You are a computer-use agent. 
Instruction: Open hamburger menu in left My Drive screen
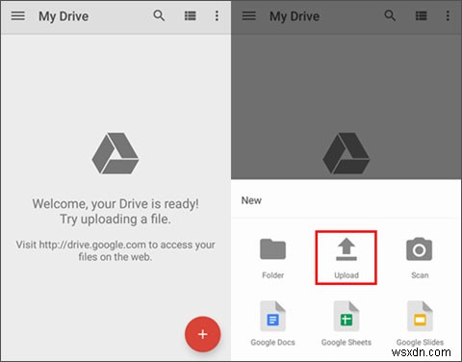18,16
